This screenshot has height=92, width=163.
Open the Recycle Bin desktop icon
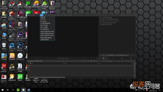(4, 46)
